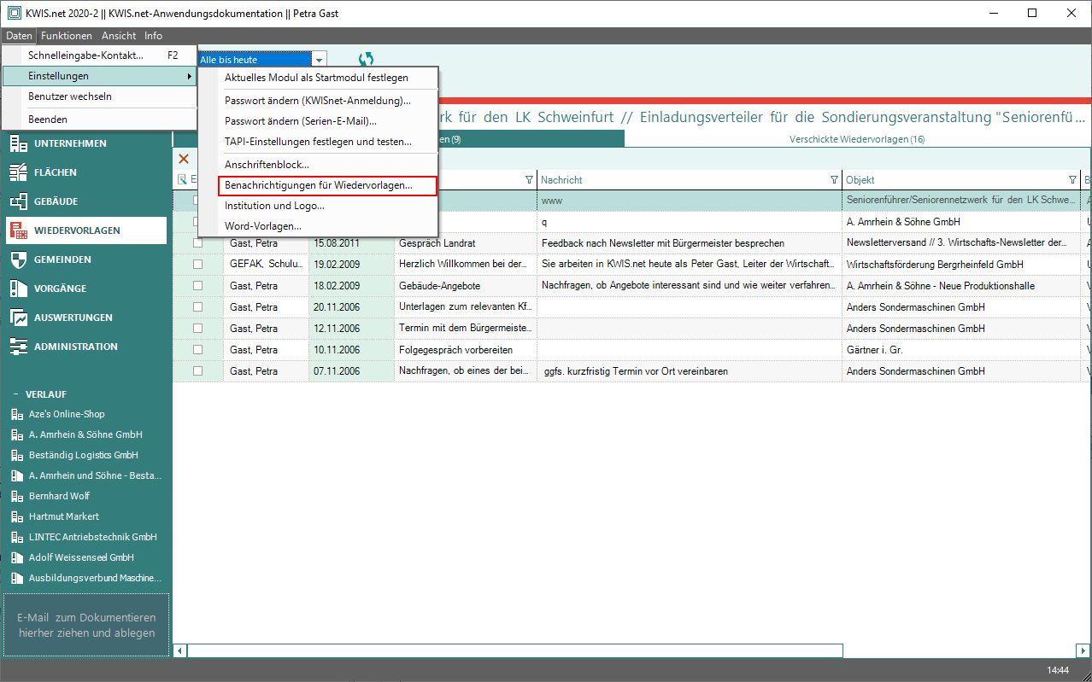Image resolution: width=1092 pixels, height=682 pixels.
Task: Open the Administration sliders icon
Action: (18, 347)
